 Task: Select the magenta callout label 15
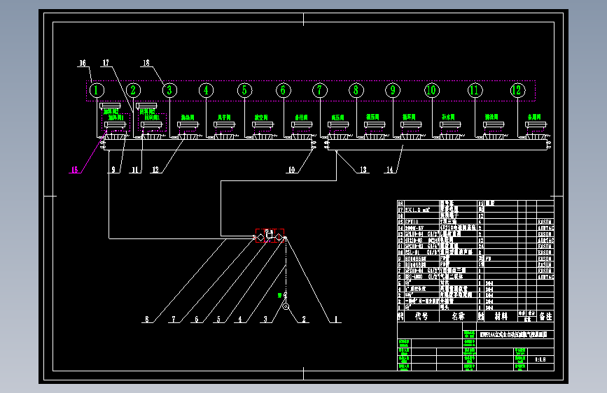click(74, 169)
